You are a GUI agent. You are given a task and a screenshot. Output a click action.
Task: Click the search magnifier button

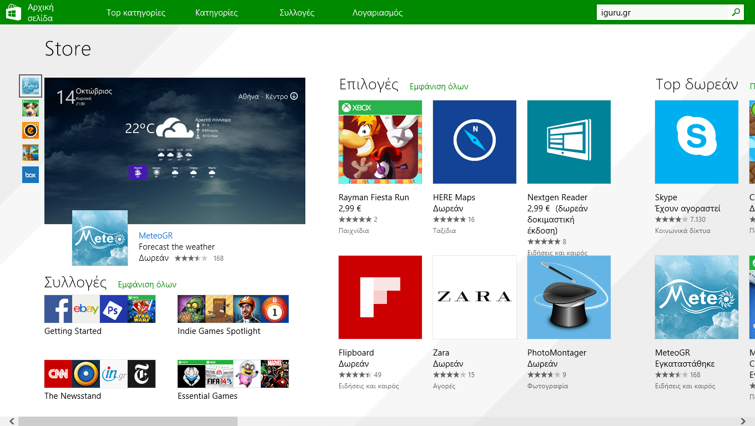736,12
